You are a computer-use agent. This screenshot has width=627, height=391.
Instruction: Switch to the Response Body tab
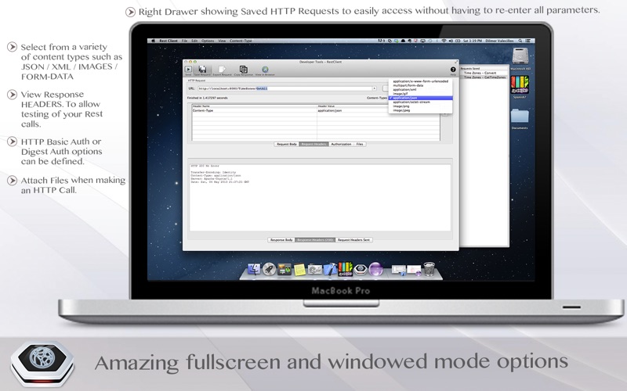[281, 240]
